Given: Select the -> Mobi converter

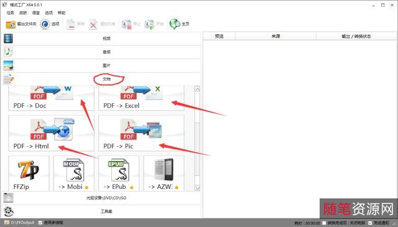Looking at the screenshot, I should click(x=74, y=174).
